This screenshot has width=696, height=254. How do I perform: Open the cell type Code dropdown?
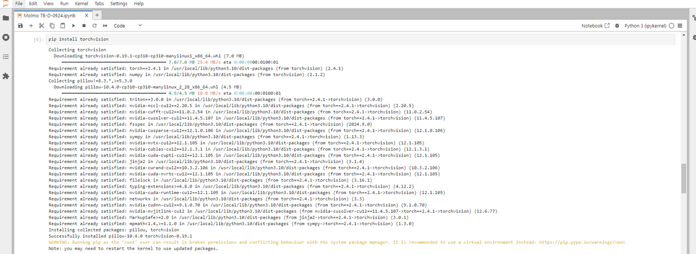pos(128,26)
